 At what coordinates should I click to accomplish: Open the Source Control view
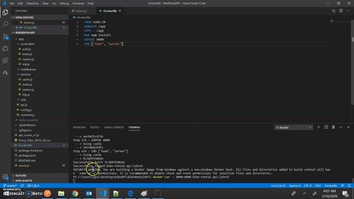tap(5, 36)
